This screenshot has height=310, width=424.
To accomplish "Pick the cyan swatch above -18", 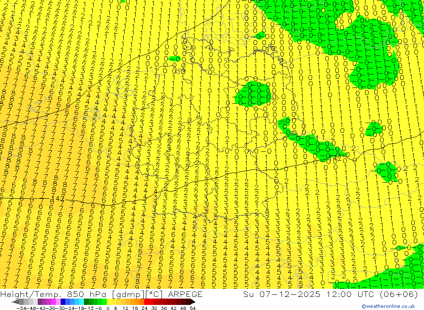I will coord(81,302).
